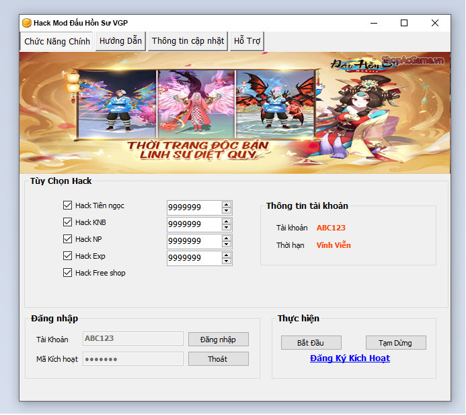Open the Thông tin cập nhật tab
This screenshot has height=415, width=466.
pyautogui.click(x=188, y=41)
